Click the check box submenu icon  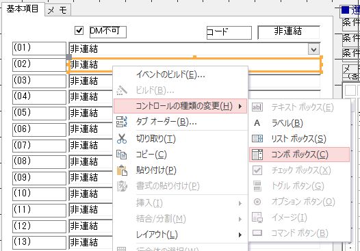coord(257,170)
